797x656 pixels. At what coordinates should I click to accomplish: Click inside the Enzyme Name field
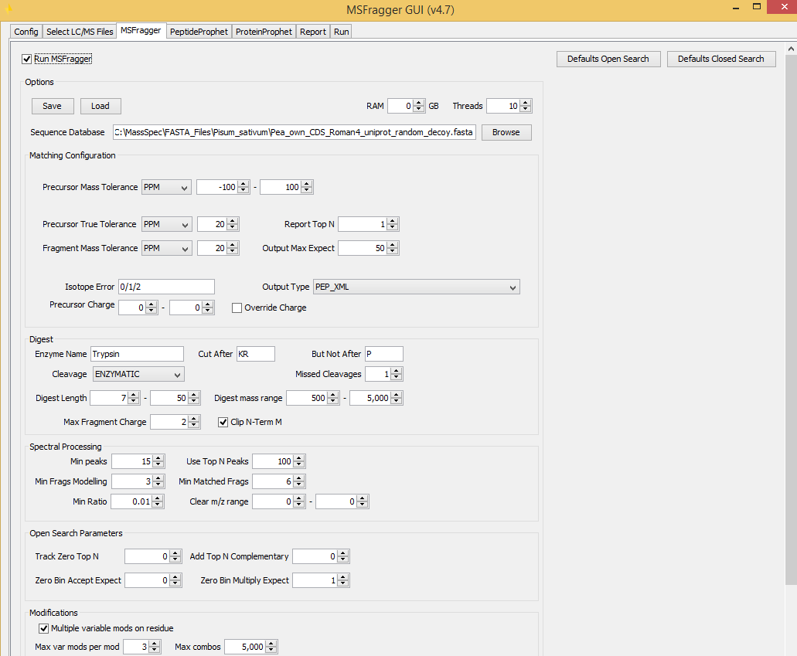point(136,353)
